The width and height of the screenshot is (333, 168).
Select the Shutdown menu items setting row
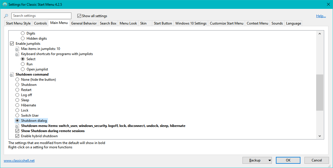[x=103, y=126]
